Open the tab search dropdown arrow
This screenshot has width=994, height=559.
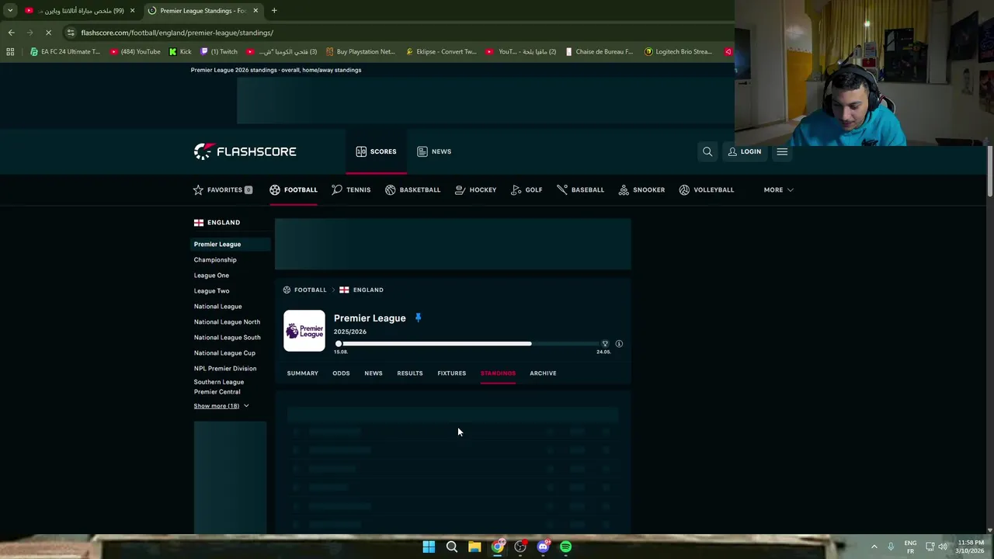click(10, 11)
